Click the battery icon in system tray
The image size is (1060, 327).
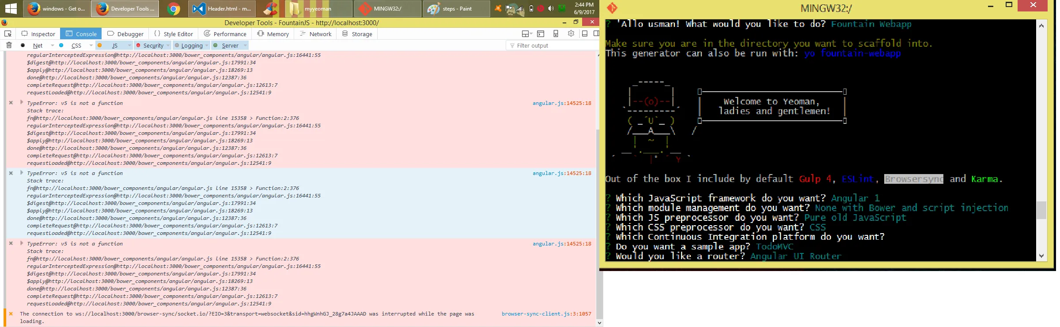[531, 8]
